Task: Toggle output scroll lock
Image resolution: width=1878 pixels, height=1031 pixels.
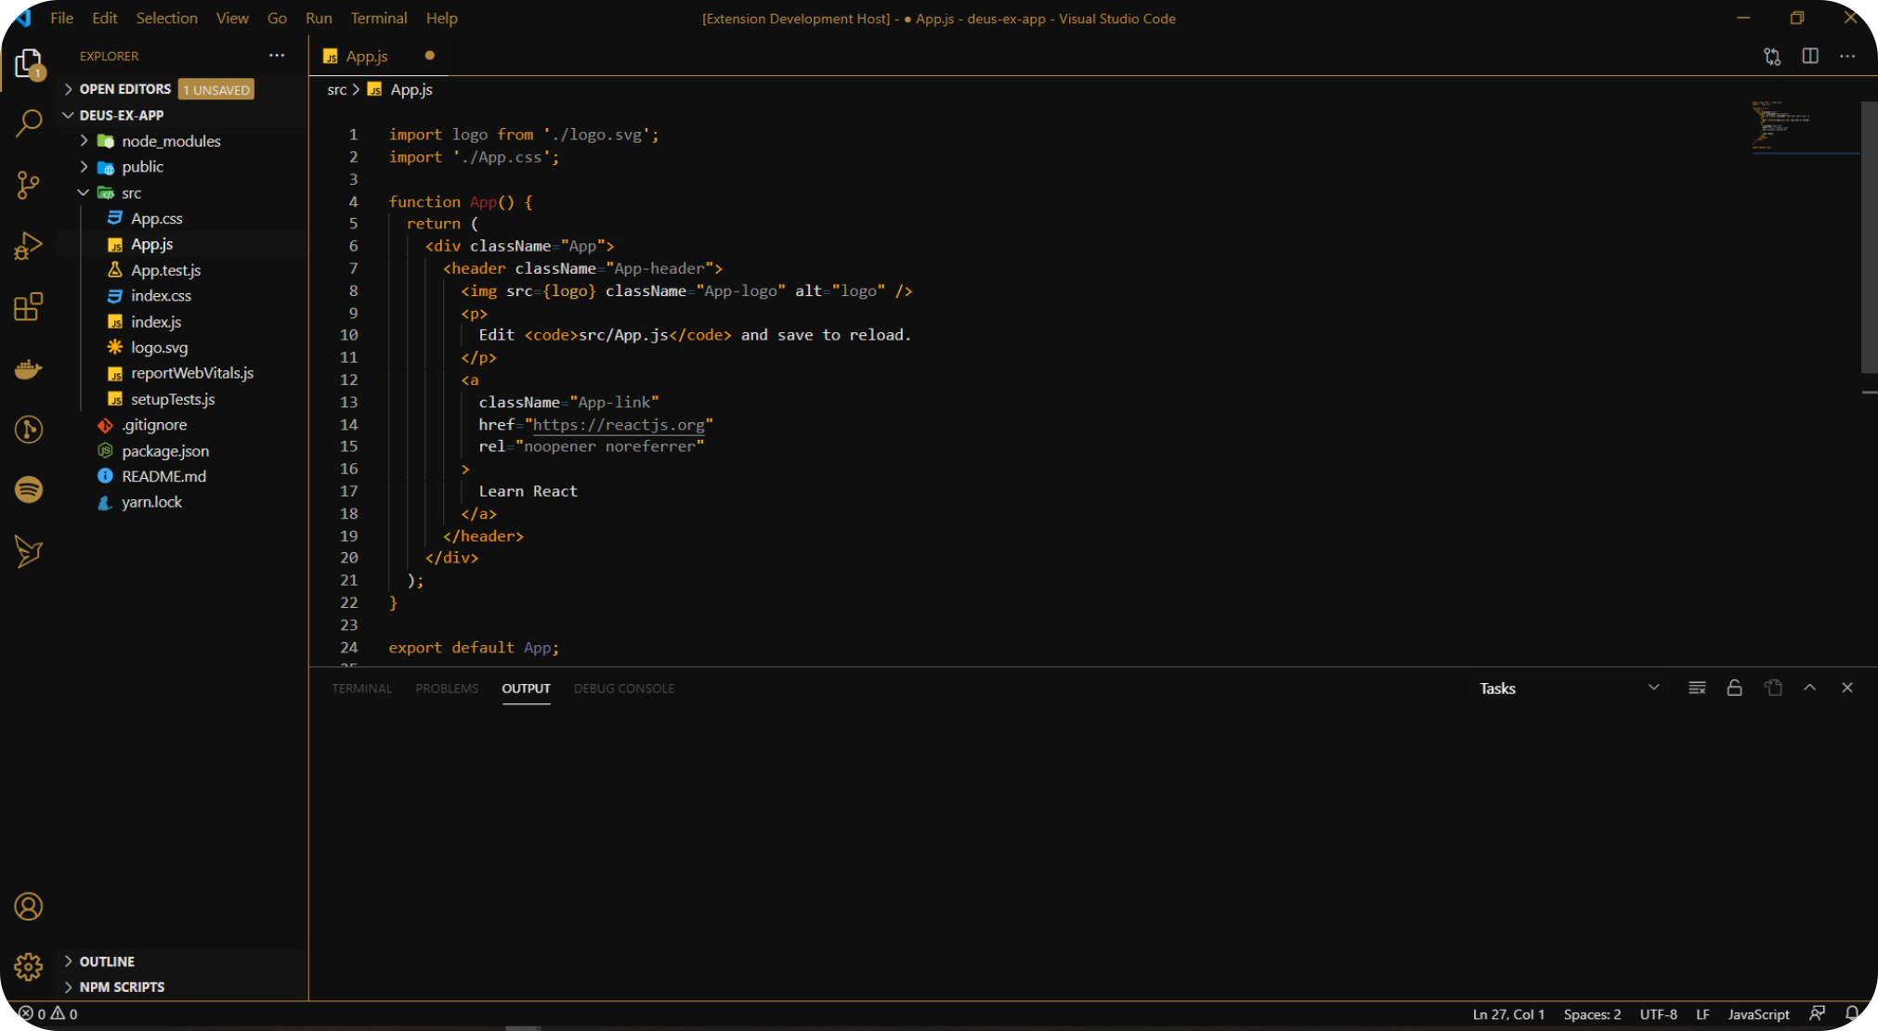Action: point(1734,688)
